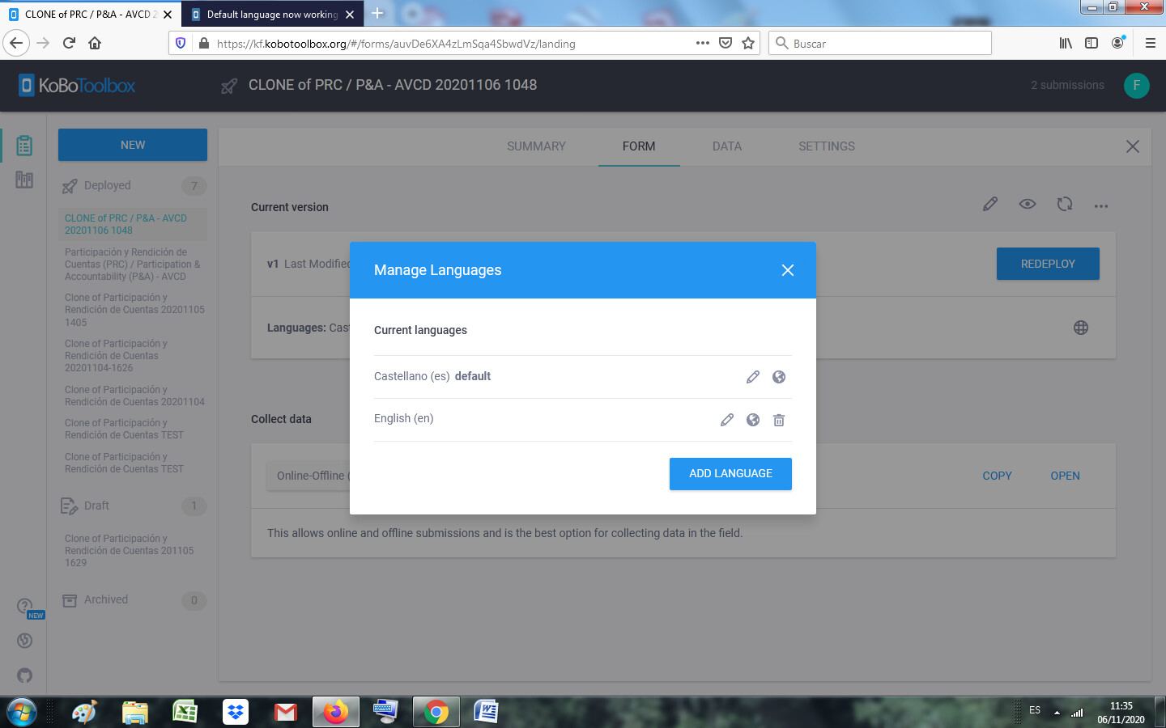This screenshot has height=728, width=1166.
Task: Preview form with the eye icon
Action: coord(1027,205)
